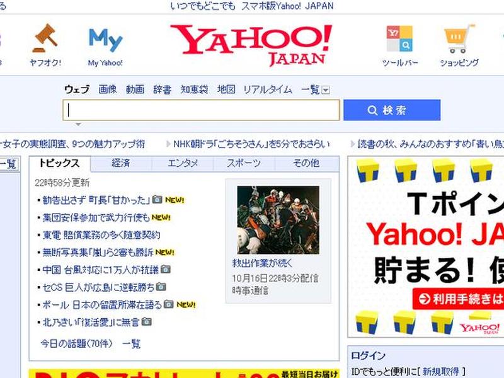This screenshot has width=504, height=378.
Task: Expand the 一覧 search category dropdown arrow
Action: 326,90
